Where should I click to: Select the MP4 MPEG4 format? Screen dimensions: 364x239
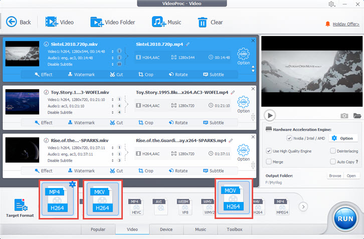click(x=281, y=207)
